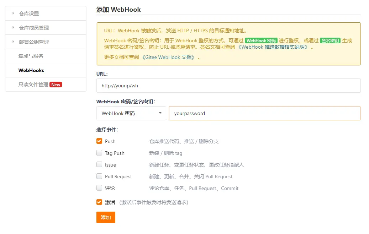Click the orange 添加 button
The height and width of the screenshot is (234, 369).
coord(106,217)
